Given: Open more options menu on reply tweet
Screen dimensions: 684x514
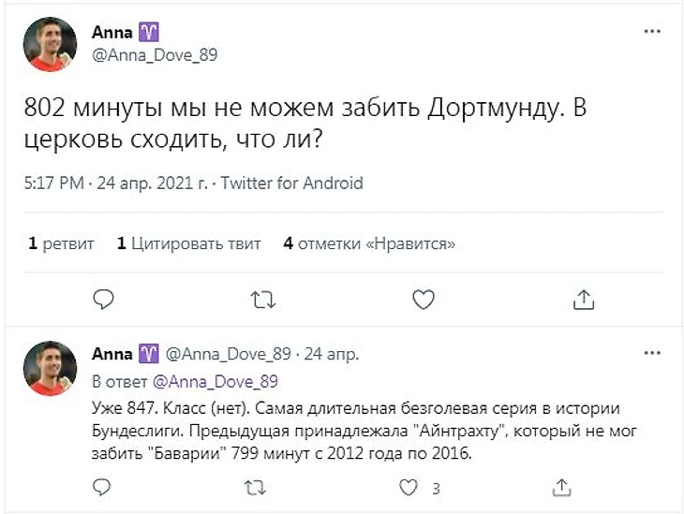Looking at the screenshot, I should 652,354.
